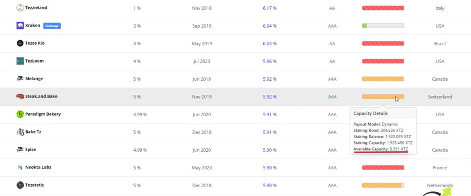Viewport: 471px width, 196px height.
Task: Click the Tezzieland baker logo icon
Action: [x=20, y=8]
